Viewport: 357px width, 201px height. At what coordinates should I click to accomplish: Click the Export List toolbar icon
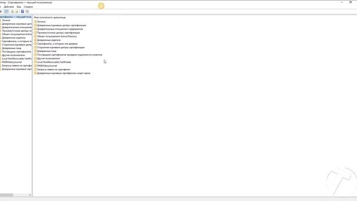point(17,11)
